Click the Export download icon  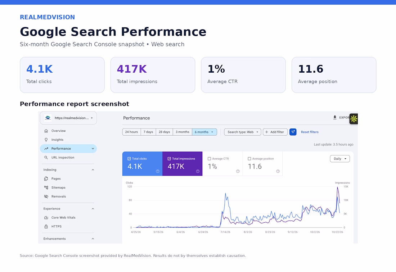(x=335, y=118)
